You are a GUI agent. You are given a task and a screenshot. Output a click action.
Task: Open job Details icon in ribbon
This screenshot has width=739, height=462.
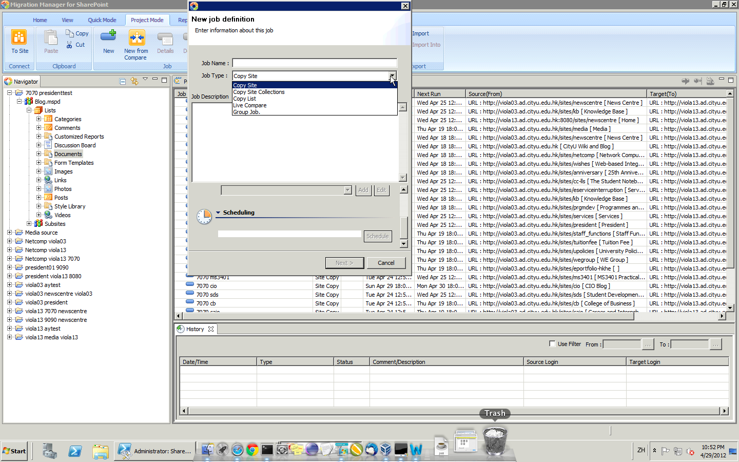[x=165, y=39]
